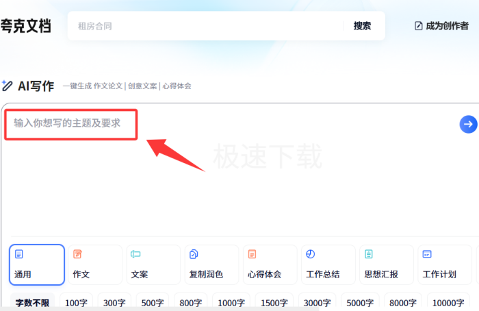479x311 pixels.
Task: Click the 租房合同 search input field
Action: pyautogui.click(x=205, y=26)
